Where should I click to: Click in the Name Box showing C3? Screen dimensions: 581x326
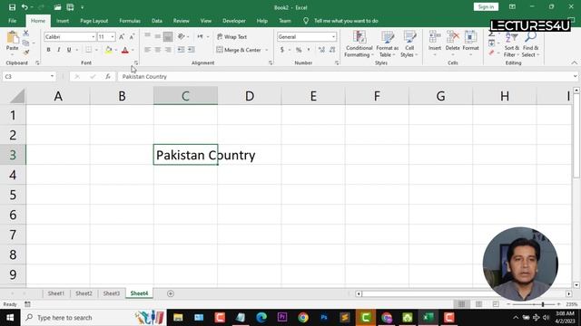click(x=26, y=76)
